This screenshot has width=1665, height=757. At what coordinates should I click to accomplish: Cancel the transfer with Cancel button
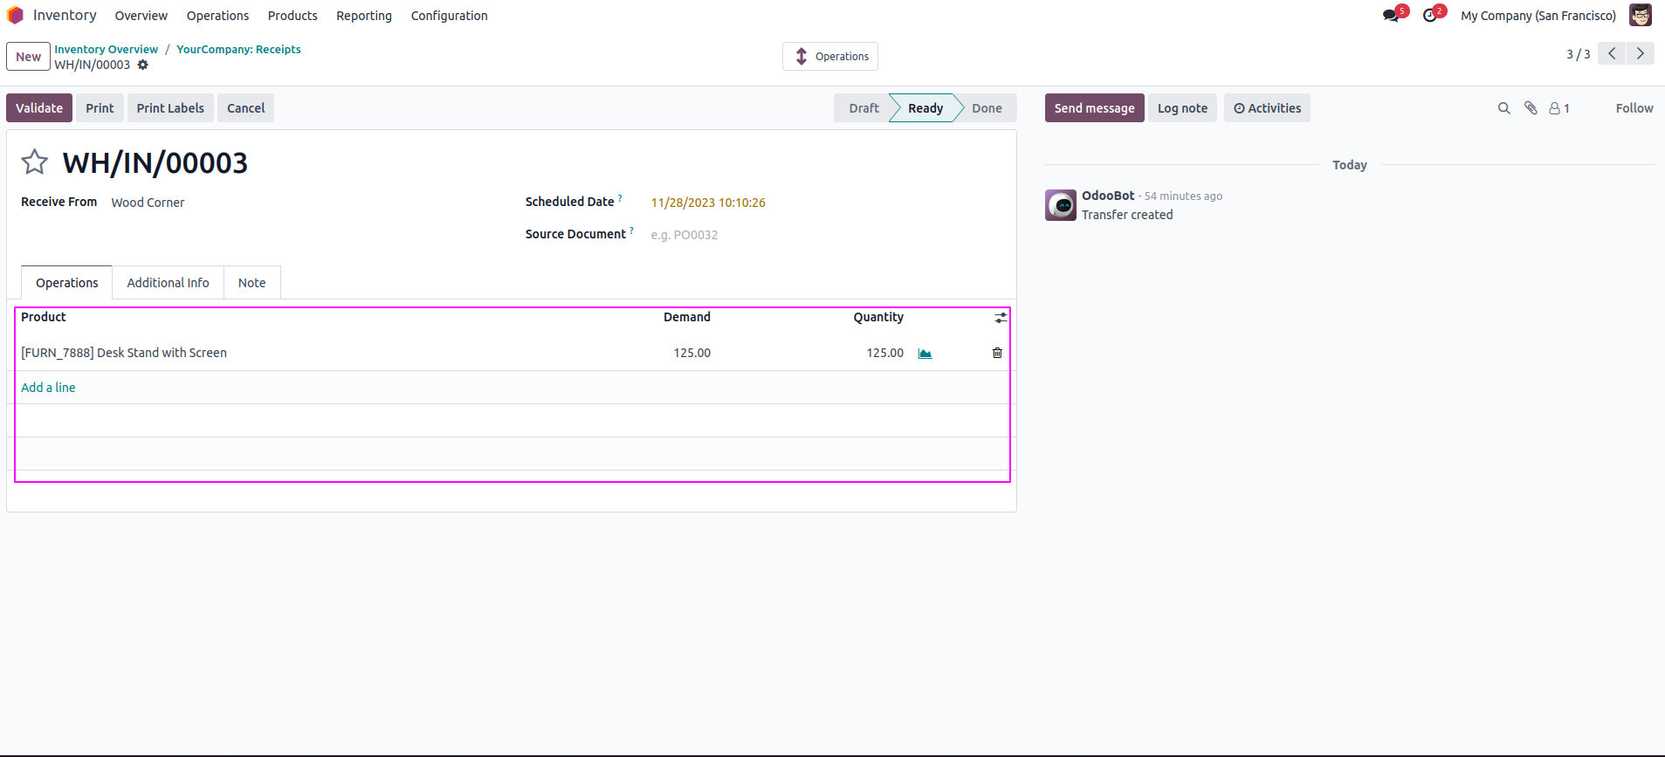tap(245, 108)
